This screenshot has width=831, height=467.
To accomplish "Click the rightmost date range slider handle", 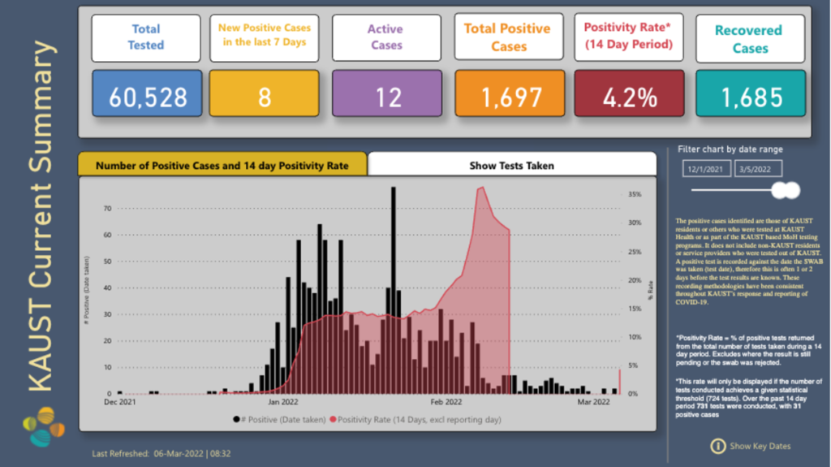I will point(789,190).
